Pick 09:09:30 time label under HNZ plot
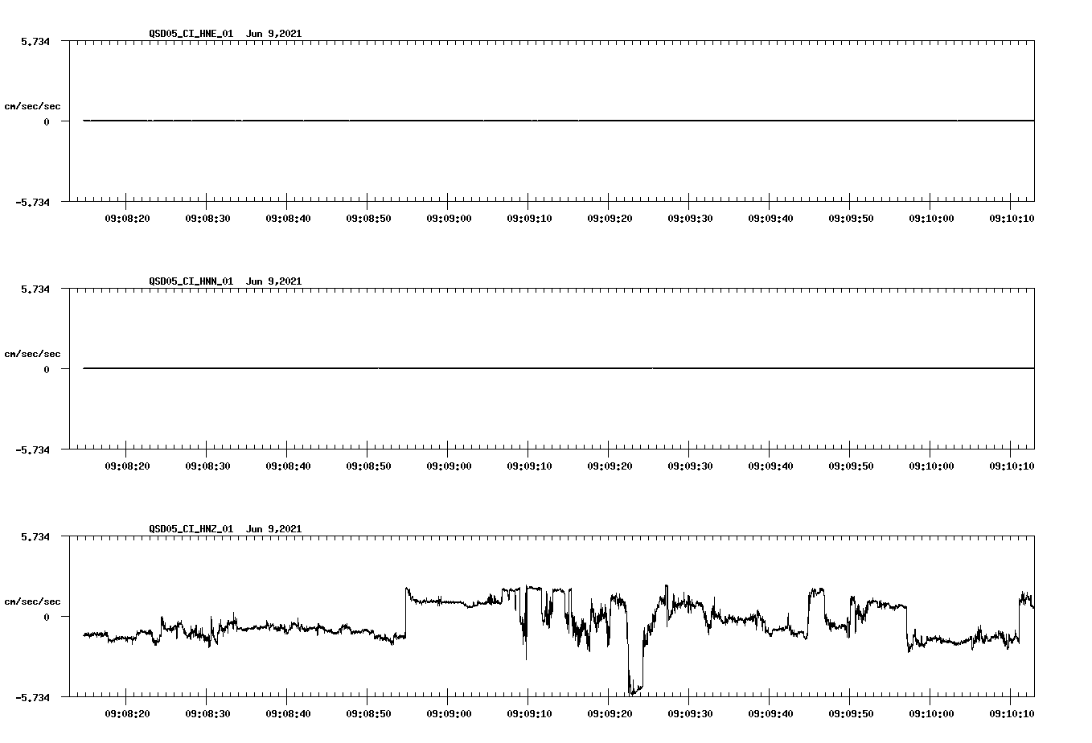1092x743 pixels. pyautogui.click(x=690, y=713)
